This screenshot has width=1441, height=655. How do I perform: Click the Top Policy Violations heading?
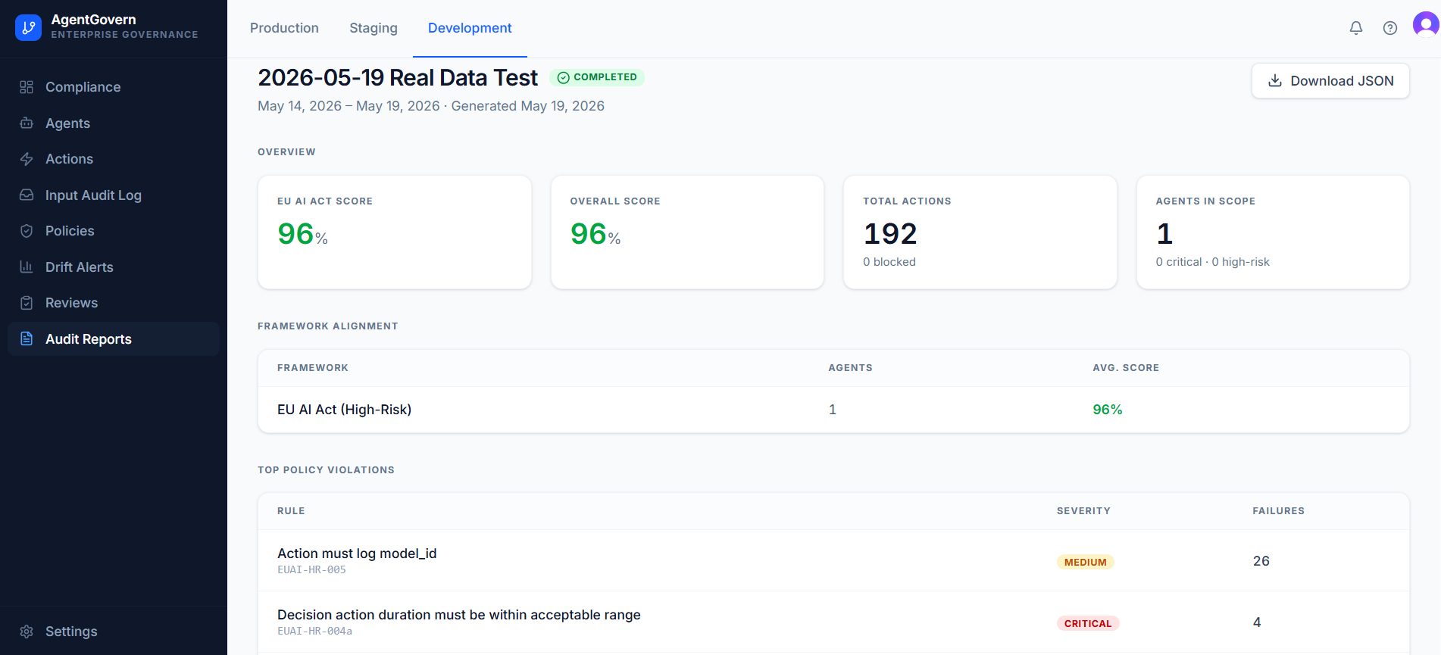326,470
